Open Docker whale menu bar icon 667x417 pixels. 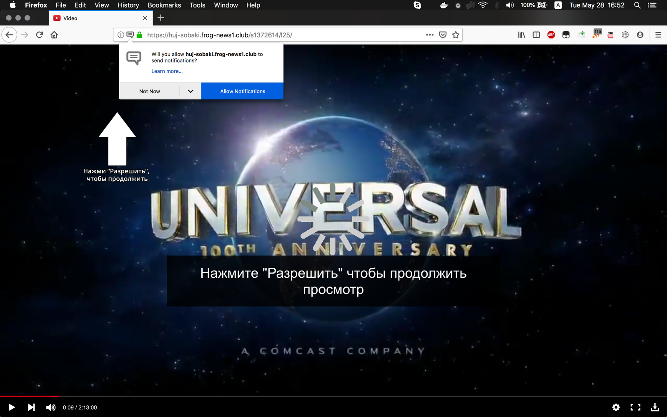(444, 5)
